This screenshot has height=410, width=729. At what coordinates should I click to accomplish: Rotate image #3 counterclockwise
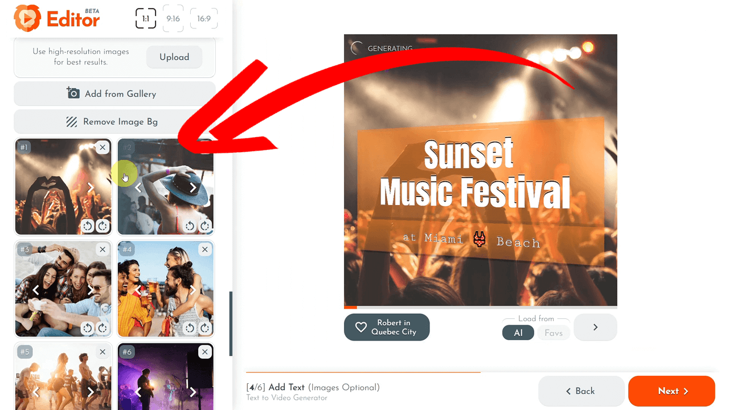(88, 328)
